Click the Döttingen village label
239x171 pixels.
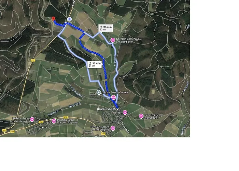tap(41, 127)
